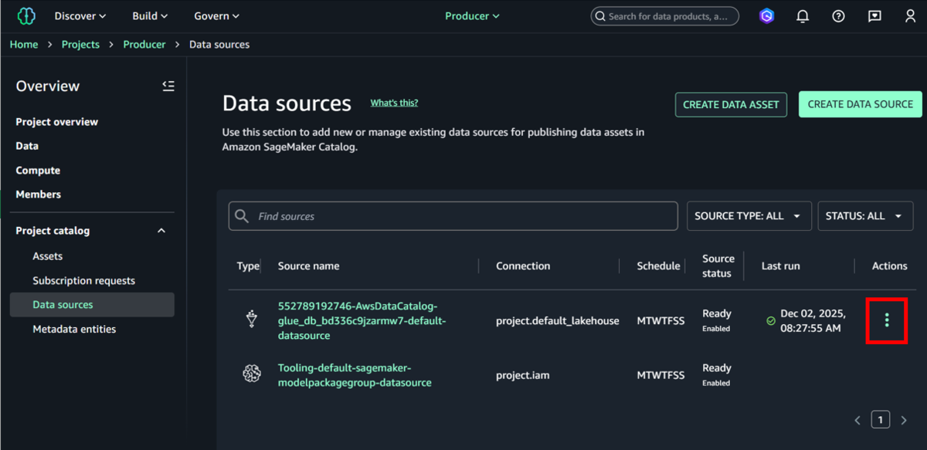This screenshot has width=927, height=450.
Task: Select Project overview in sidebar
Action: click(x=57, y=122)
